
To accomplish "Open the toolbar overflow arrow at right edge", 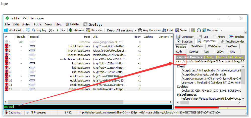I will point(245,32).
